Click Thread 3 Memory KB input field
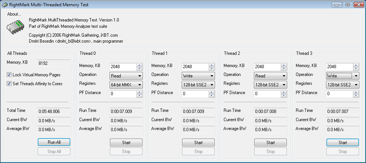 tap(339, 67)
